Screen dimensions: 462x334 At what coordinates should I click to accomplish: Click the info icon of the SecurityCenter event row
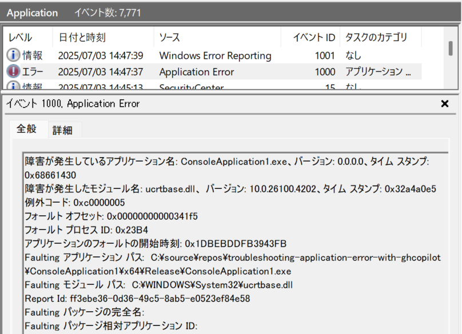click(13, 86)
